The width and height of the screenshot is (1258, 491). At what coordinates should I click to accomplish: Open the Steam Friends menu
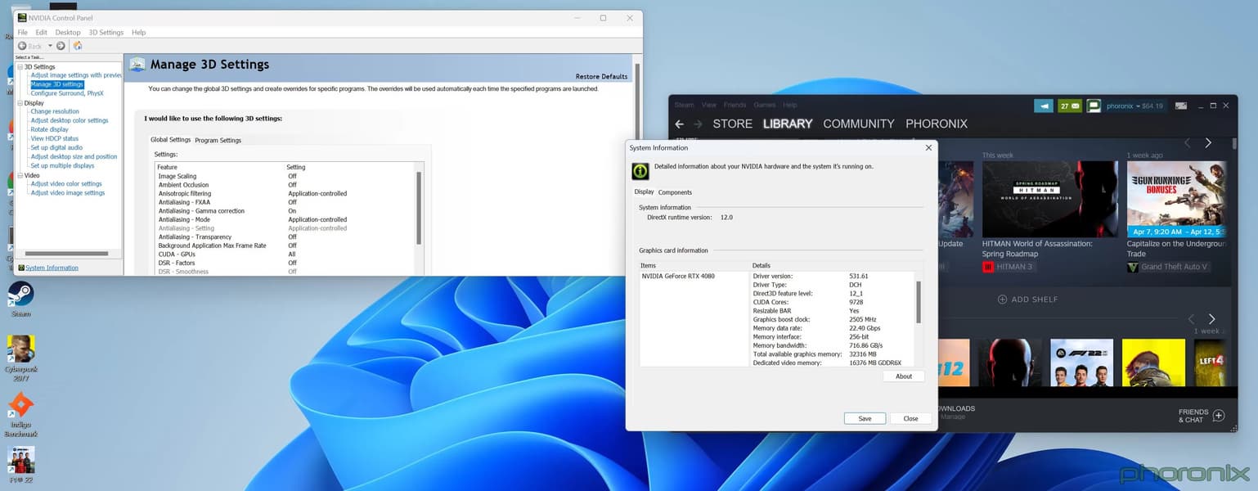[735, 105]
